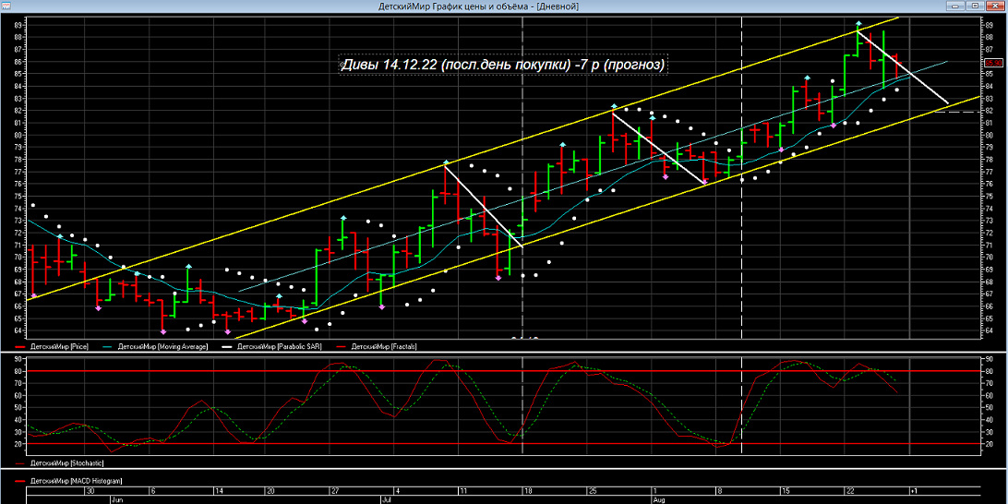Click the '30' date label on time axis

[90, 490]
